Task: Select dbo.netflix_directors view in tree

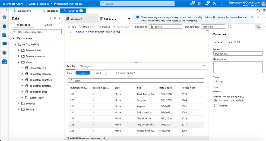Action: [x=40, y=86]
